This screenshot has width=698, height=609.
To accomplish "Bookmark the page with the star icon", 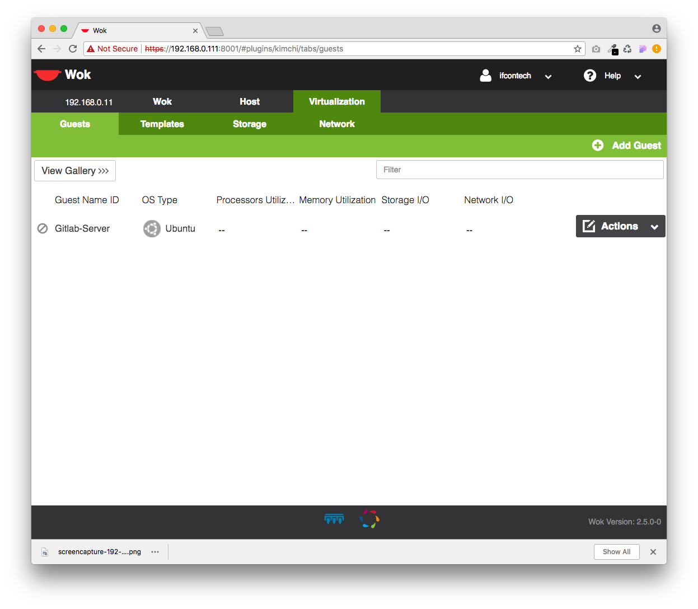I will tap(578, 49).
